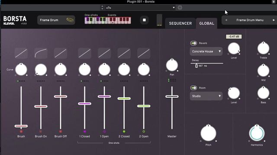Screen dimensions: 277x155
Task: Open the host preset dropdown
Action: [x=140, y=8]
